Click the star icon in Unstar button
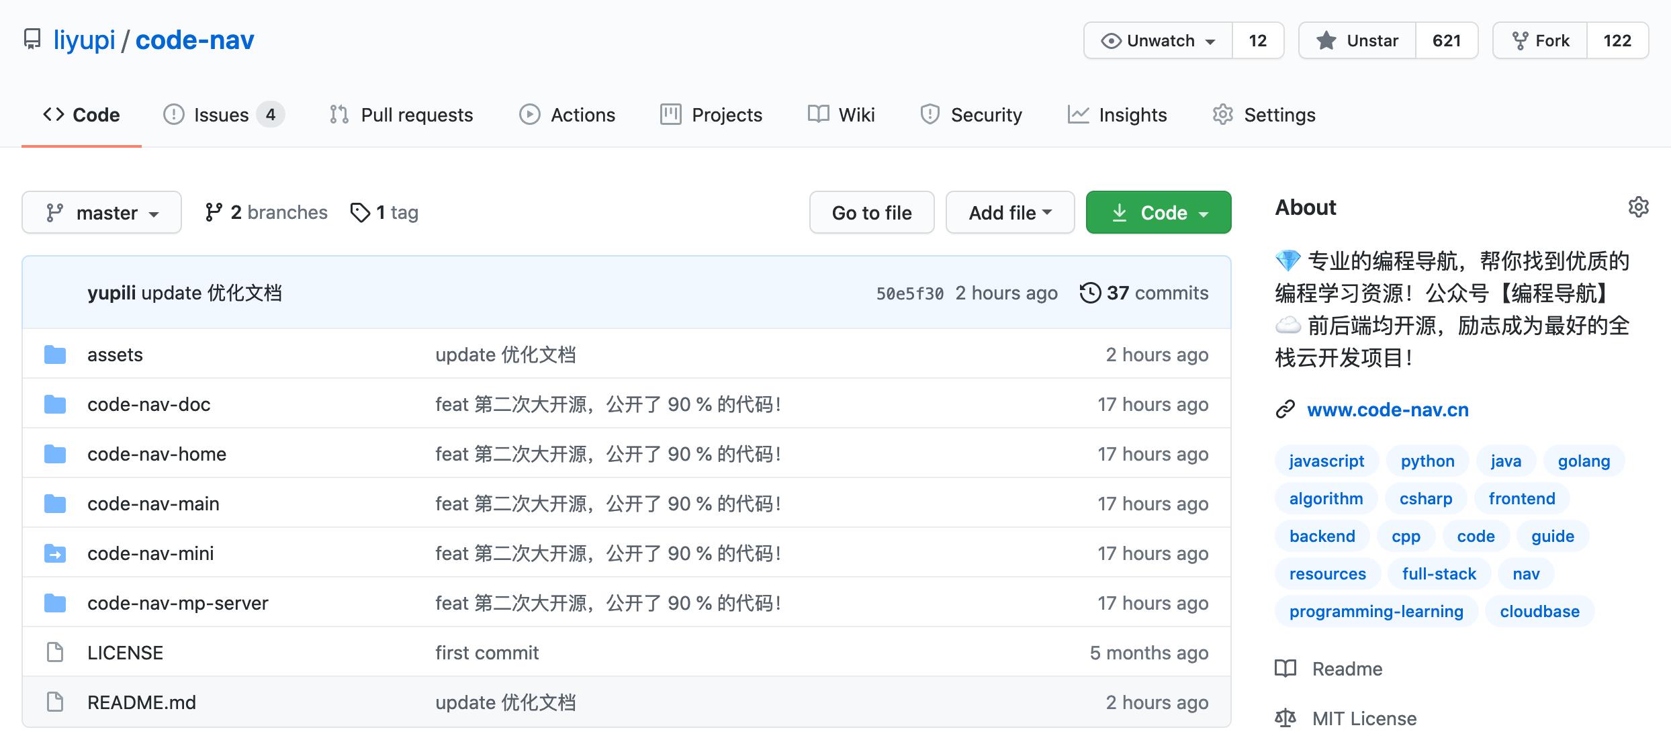 pos(1326,41)
